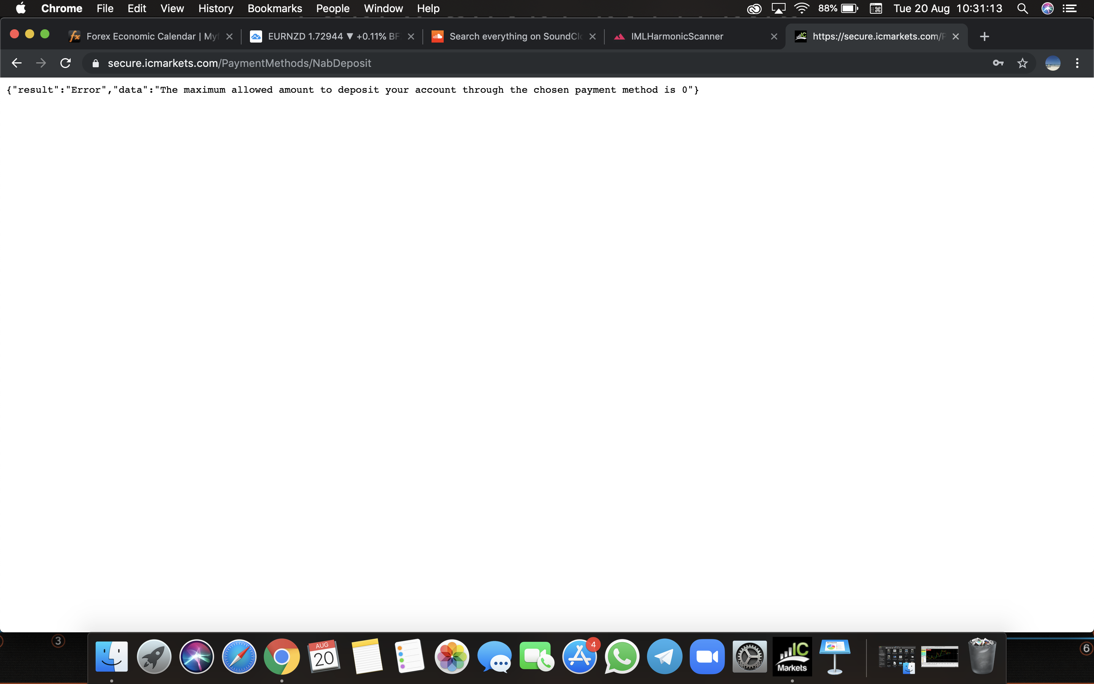The width and height of the screenshot is (1094, 684).
Task: Open Notes from the Dock
Action: click(x=367, y=656)
